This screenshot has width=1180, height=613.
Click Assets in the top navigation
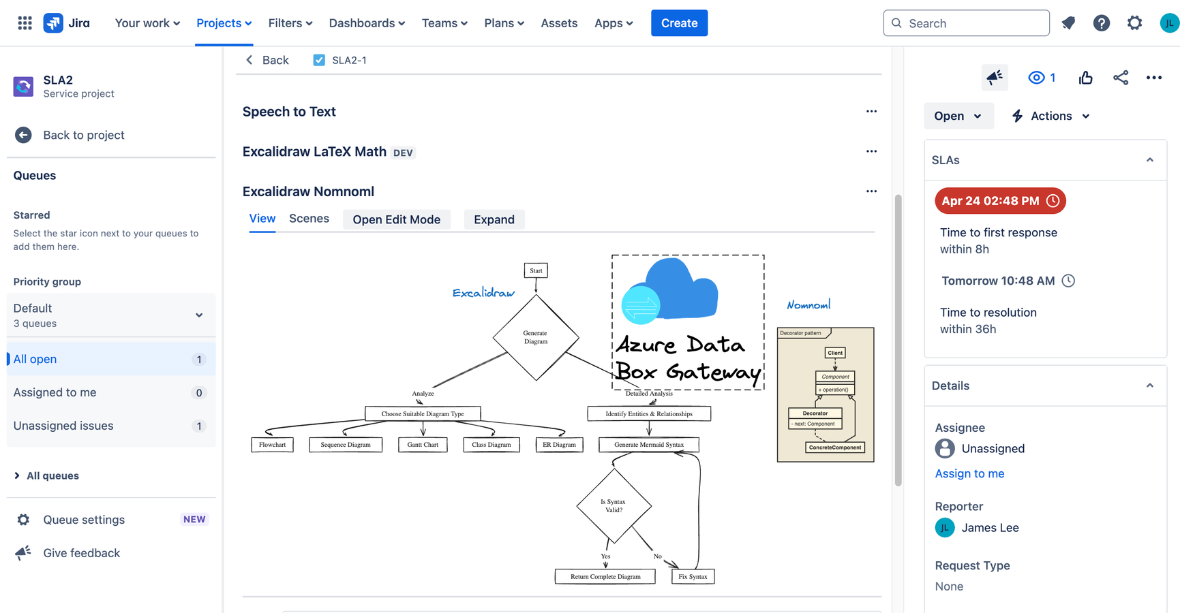coord(559,23)
